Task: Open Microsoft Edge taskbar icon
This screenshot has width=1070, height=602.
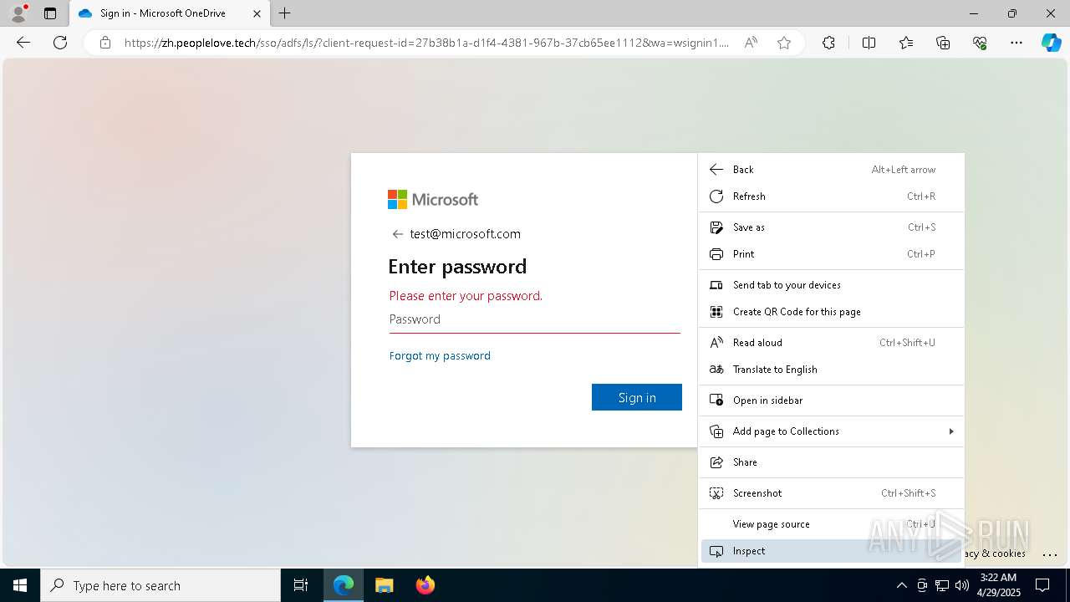Action: (x=344, y=585)
